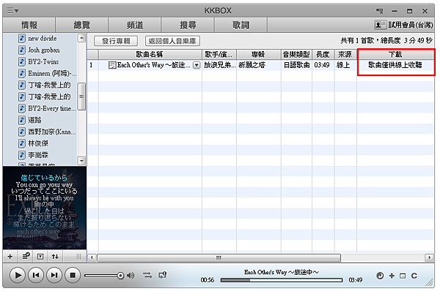Click sidebar scrollbar up arrow
The width and height of the screenshot is (440, 291).
[81, 38]
